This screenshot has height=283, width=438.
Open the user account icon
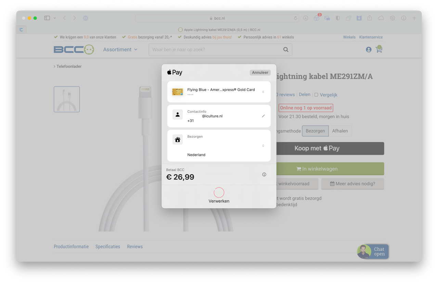[369, 50]
